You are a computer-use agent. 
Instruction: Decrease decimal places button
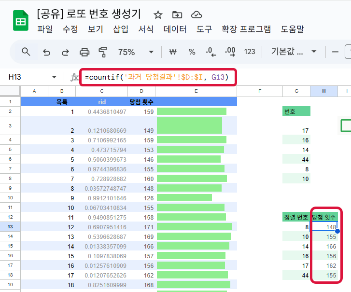point(211,52)
